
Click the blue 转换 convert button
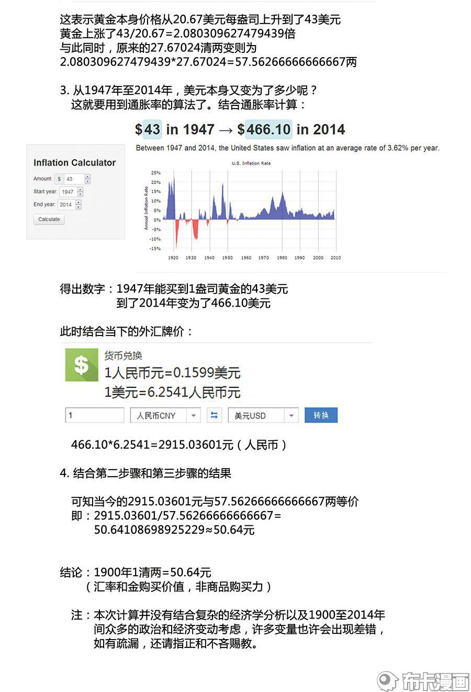click(321, 415)
